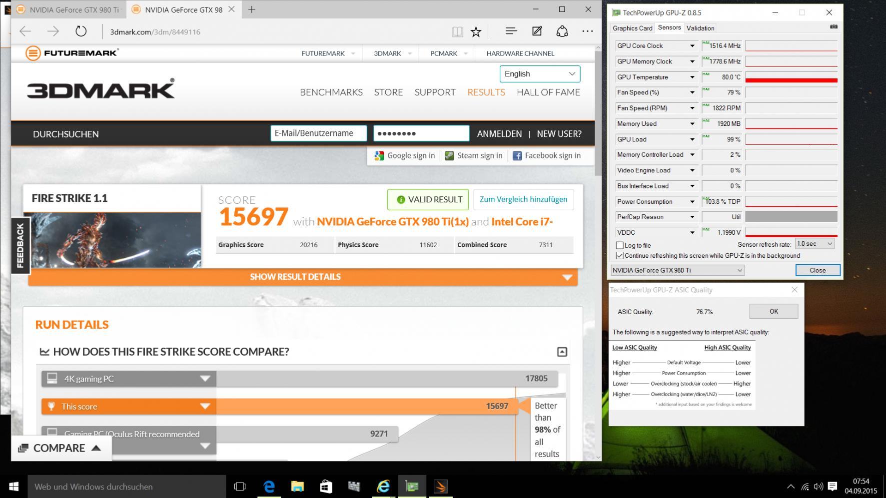Click the New User? link
886x498 pixels.
559,134
